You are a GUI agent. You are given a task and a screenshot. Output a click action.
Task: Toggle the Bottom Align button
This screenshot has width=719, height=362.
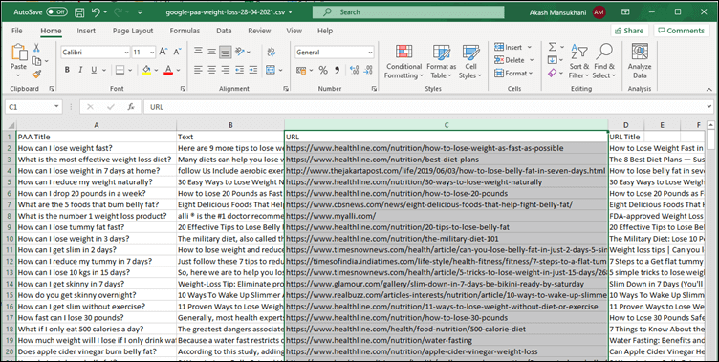tap(225, 53)
